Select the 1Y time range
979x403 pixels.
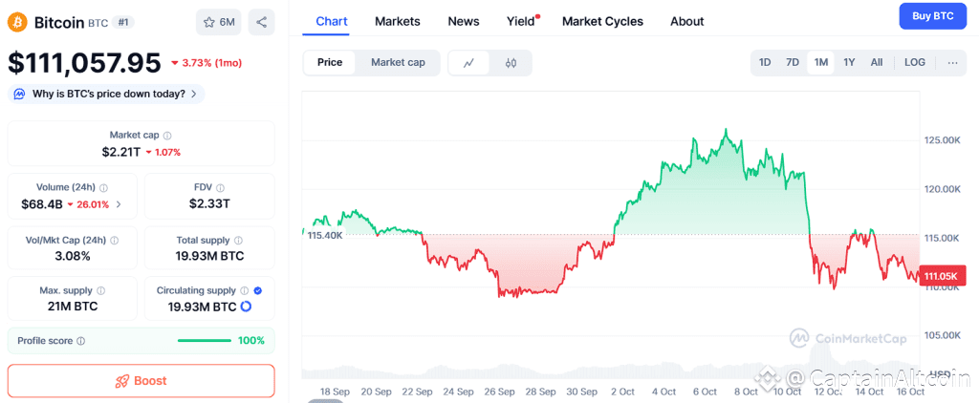point(849,63)
